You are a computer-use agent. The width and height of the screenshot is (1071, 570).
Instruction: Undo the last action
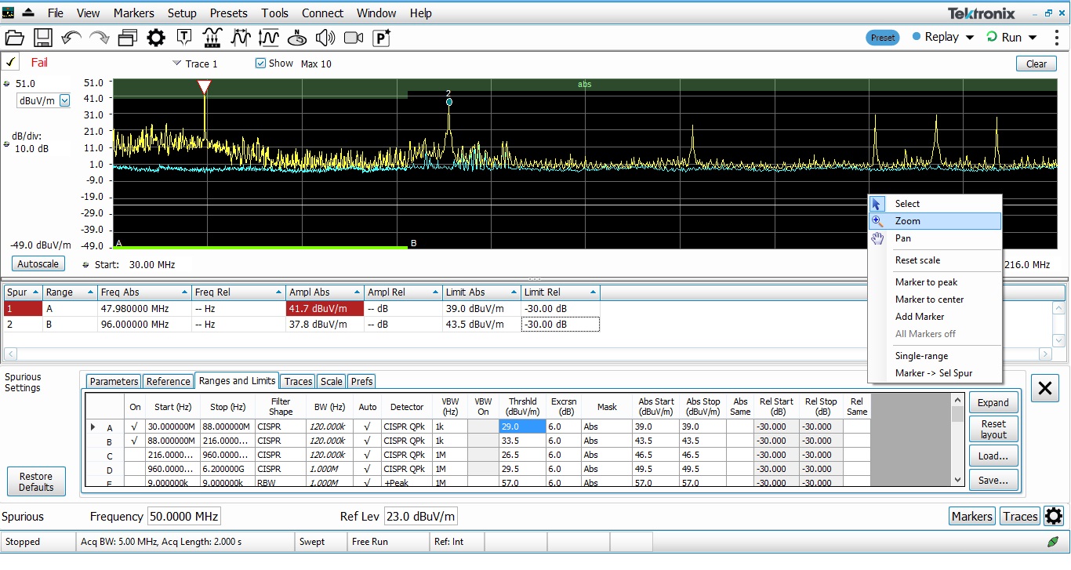[x=71, y=37]
